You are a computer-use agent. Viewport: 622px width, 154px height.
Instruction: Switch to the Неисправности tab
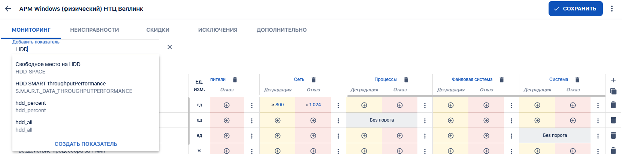coord(94,30)
